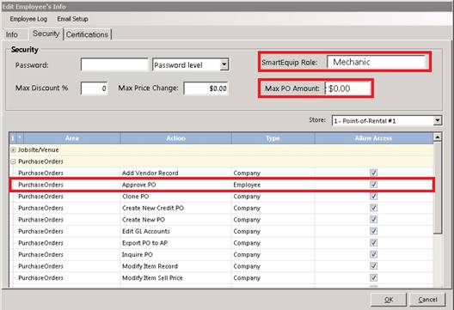Sort by the Type column header
454x310 pixels.
(x=273, y=138)
